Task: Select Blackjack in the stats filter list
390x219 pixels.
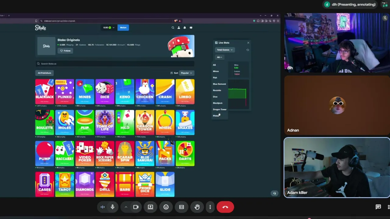Action: pyautogui.click(x=218, y=103)
